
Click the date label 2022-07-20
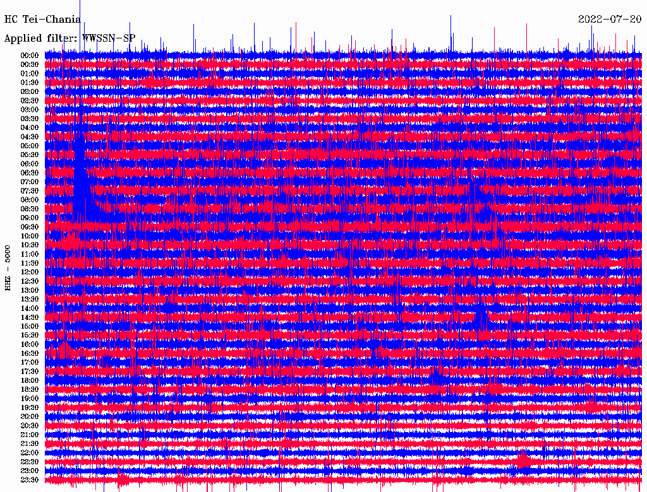point(610,20)
